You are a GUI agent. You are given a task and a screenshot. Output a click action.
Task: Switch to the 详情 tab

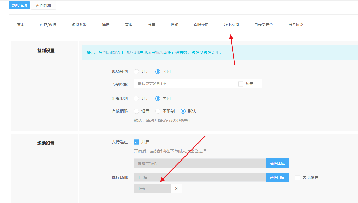(x=106, y=25)
